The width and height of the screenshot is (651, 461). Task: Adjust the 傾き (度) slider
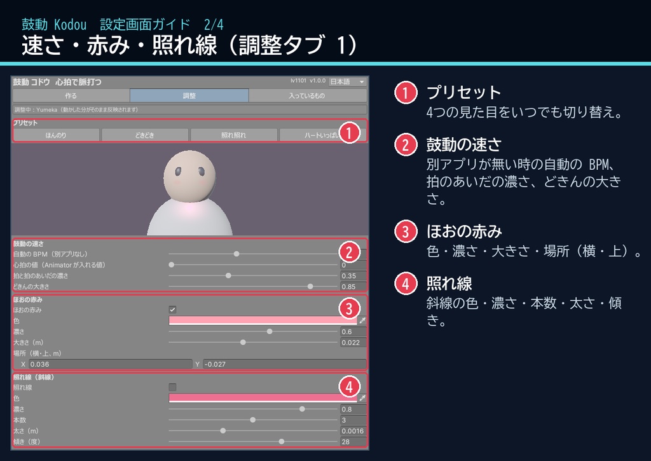[x=253, y=441]
